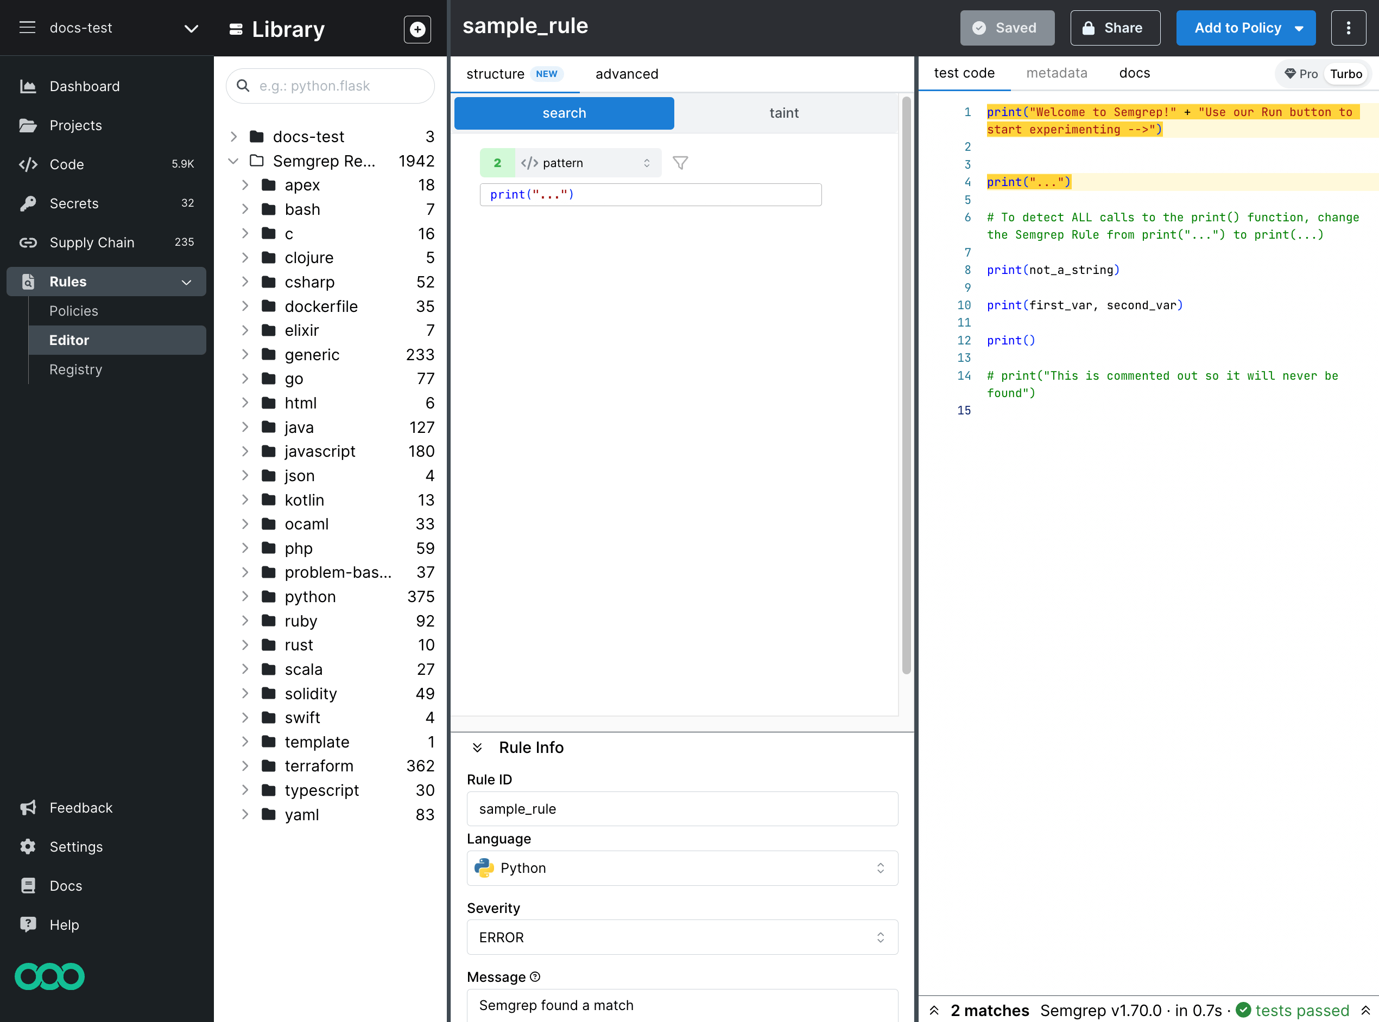Open the metadata tab
This screenshot has width=1379, height=1022.
[1056, 73]
